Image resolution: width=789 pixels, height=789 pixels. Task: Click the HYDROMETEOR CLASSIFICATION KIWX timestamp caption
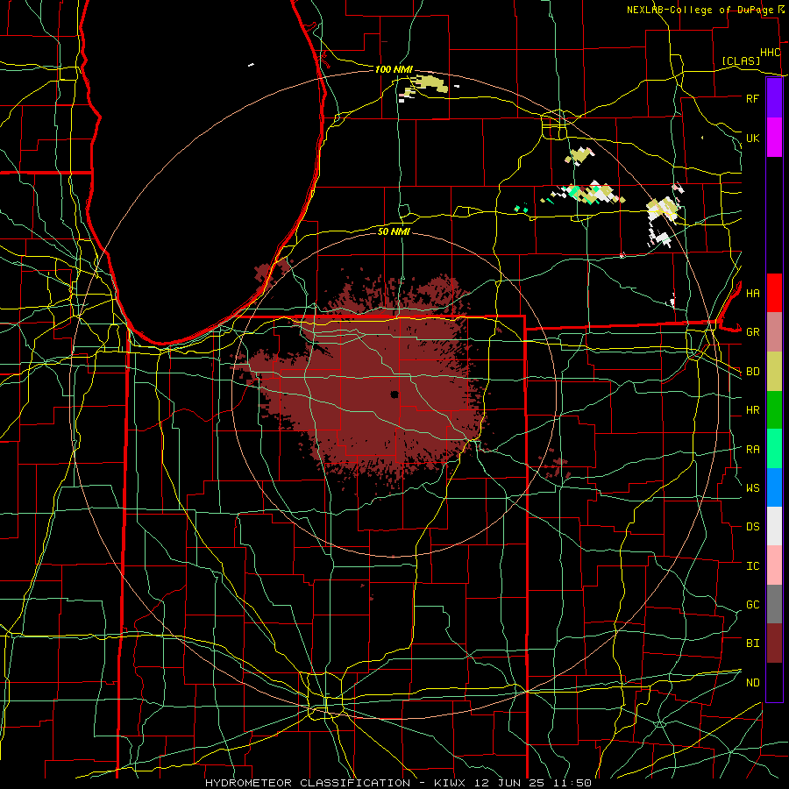398,783
